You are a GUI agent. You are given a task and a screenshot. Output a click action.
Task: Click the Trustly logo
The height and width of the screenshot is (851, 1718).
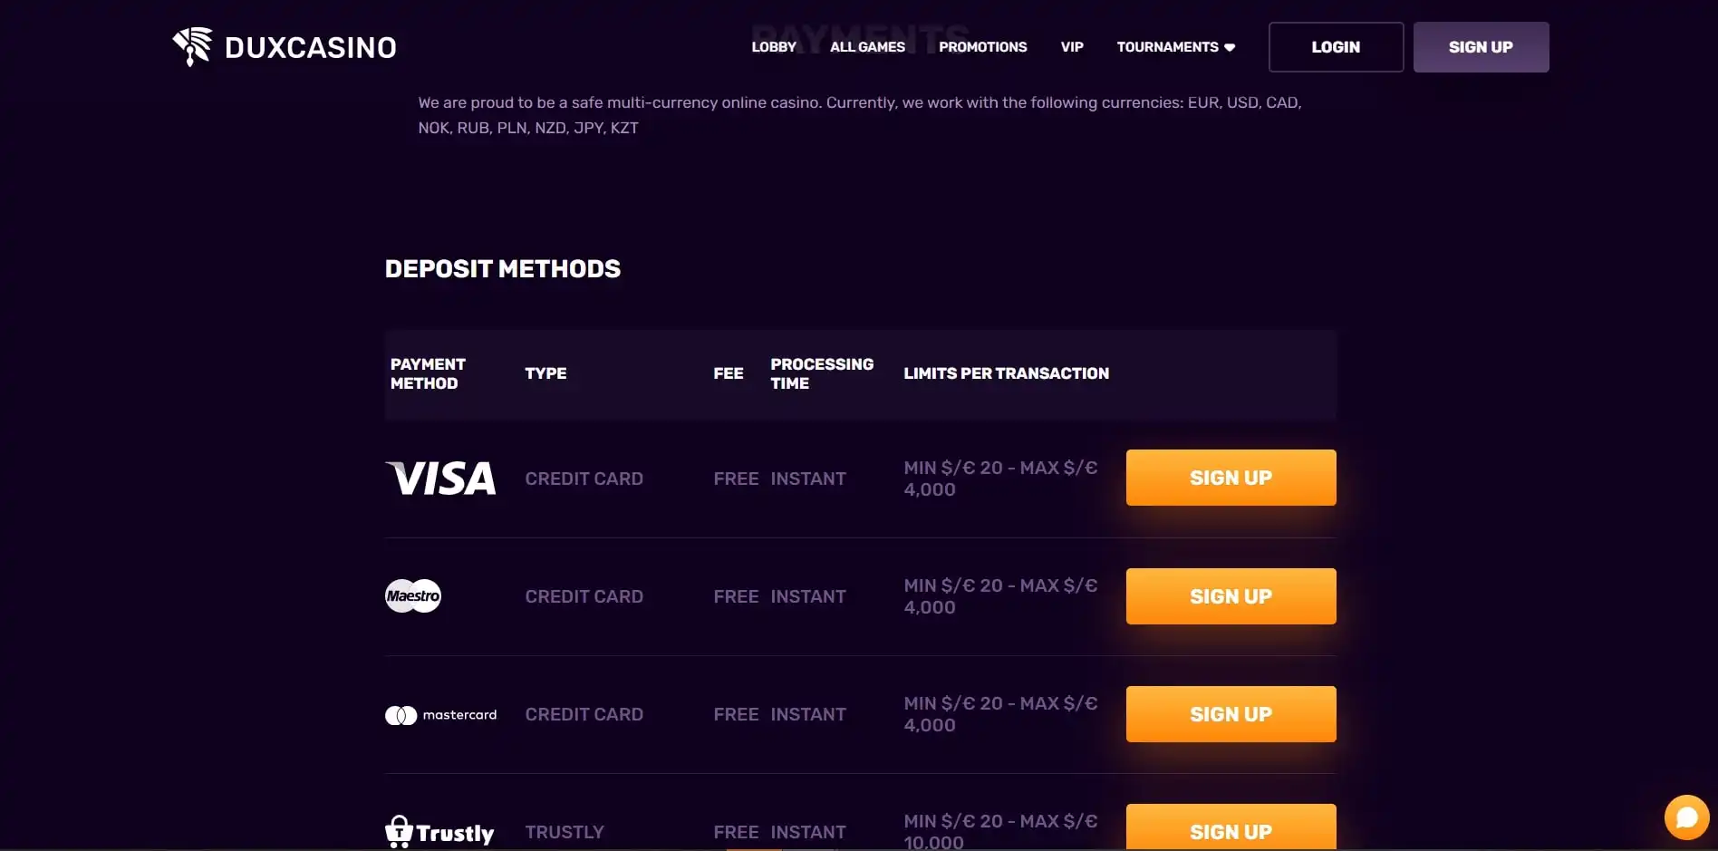[439, 832]
